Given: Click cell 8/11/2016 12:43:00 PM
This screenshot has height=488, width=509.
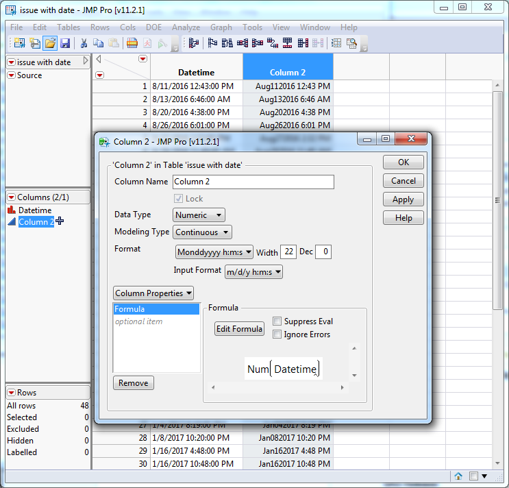Looking at the screenshot, I should click(196, 86).
